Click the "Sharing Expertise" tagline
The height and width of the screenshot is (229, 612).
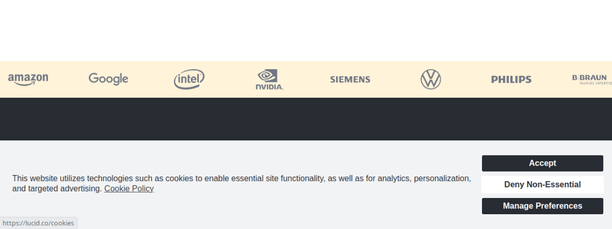[596, 83]
